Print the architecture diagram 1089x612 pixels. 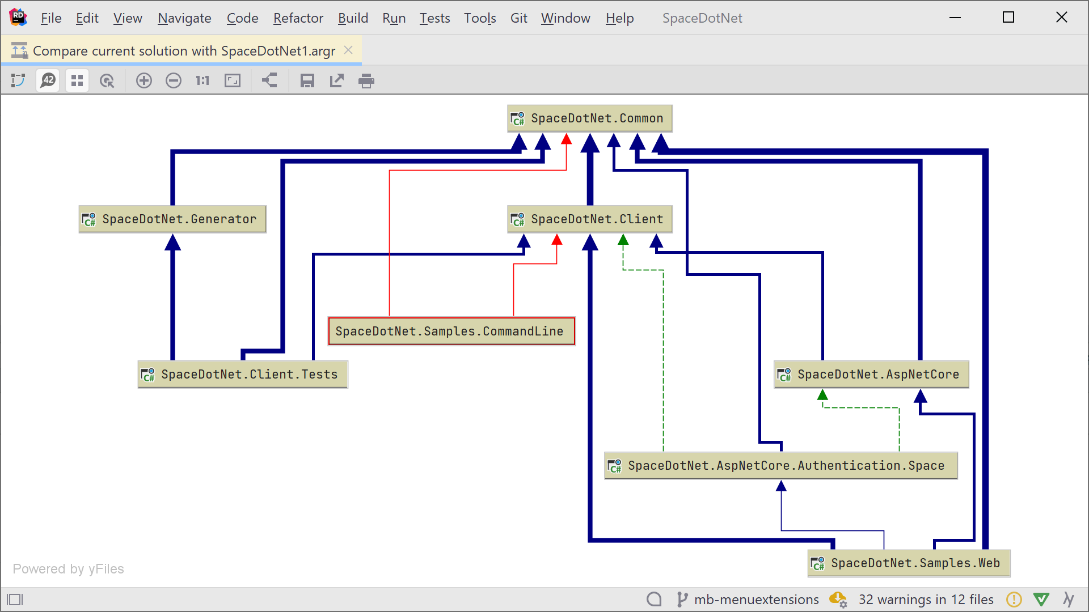click(x=366, y=81)
